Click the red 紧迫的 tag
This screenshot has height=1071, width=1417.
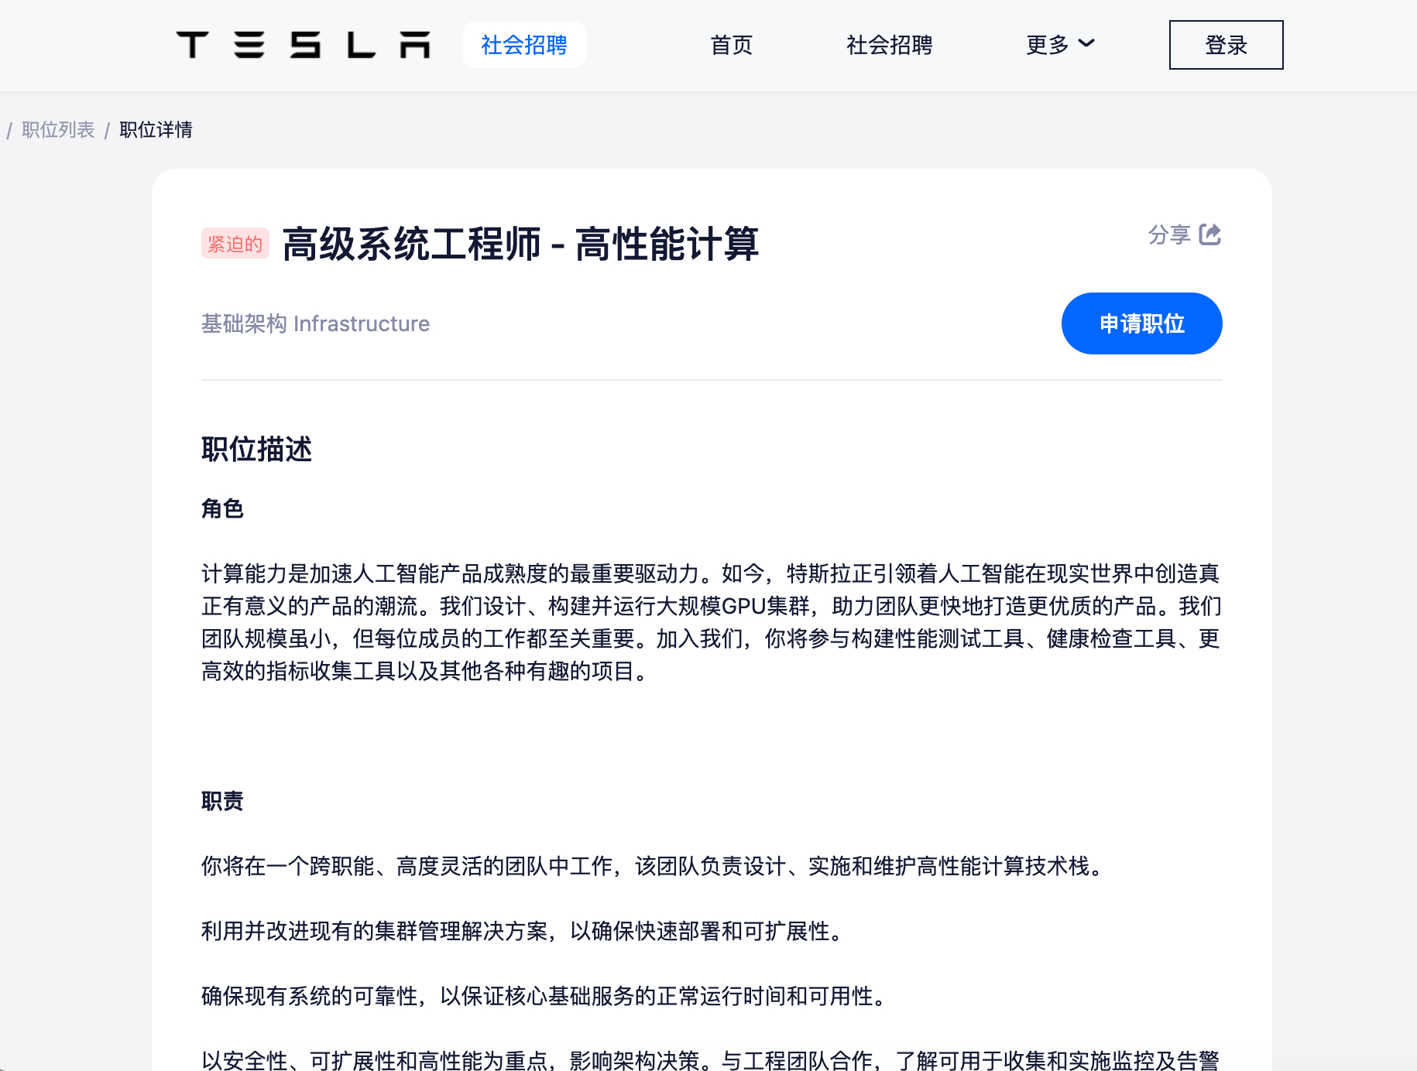click(x=235, y=244)
